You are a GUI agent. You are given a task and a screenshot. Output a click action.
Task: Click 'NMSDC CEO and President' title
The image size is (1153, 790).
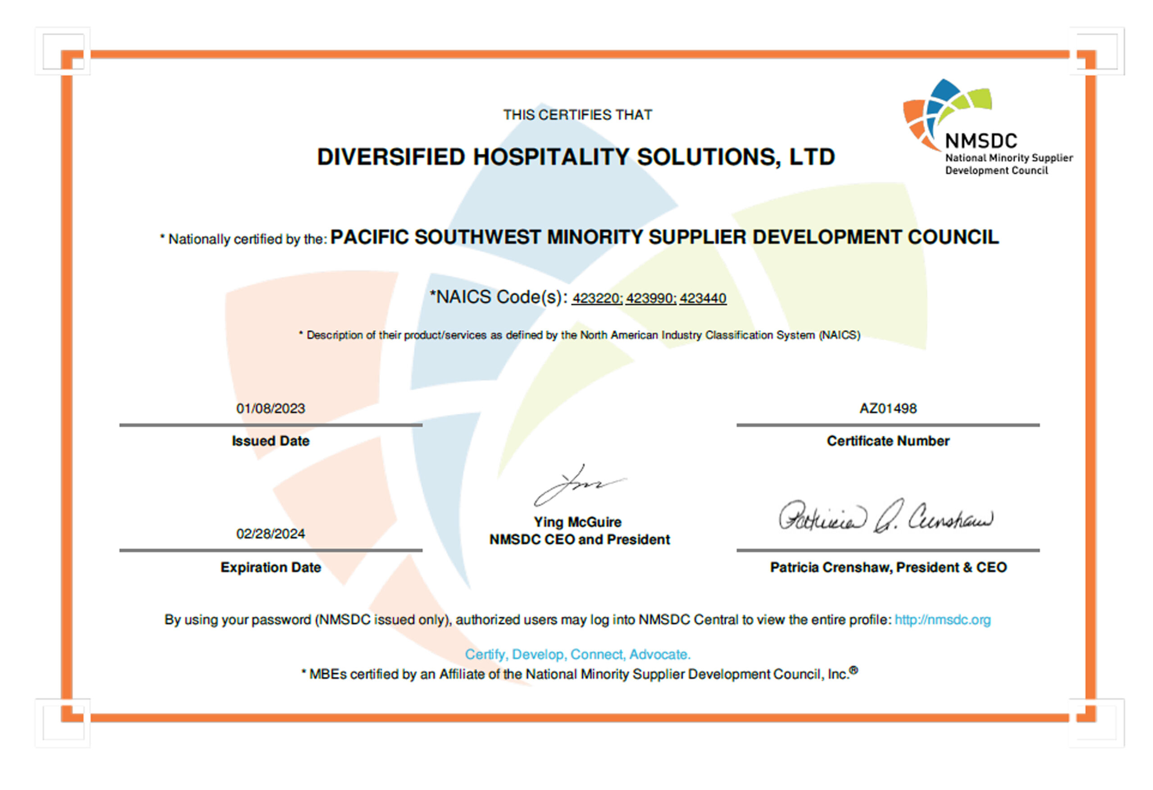(580, 540)
